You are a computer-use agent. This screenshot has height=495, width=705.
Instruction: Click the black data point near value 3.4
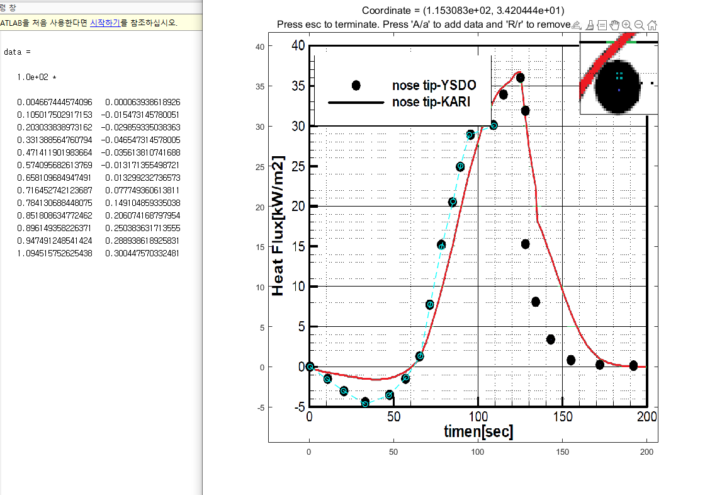(x=550, y=339)
